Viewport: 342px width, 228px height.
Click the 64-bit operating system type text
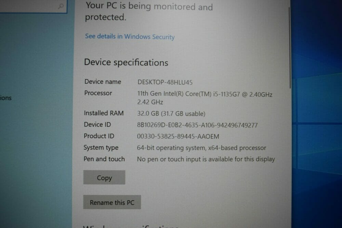tap(201, 148)
